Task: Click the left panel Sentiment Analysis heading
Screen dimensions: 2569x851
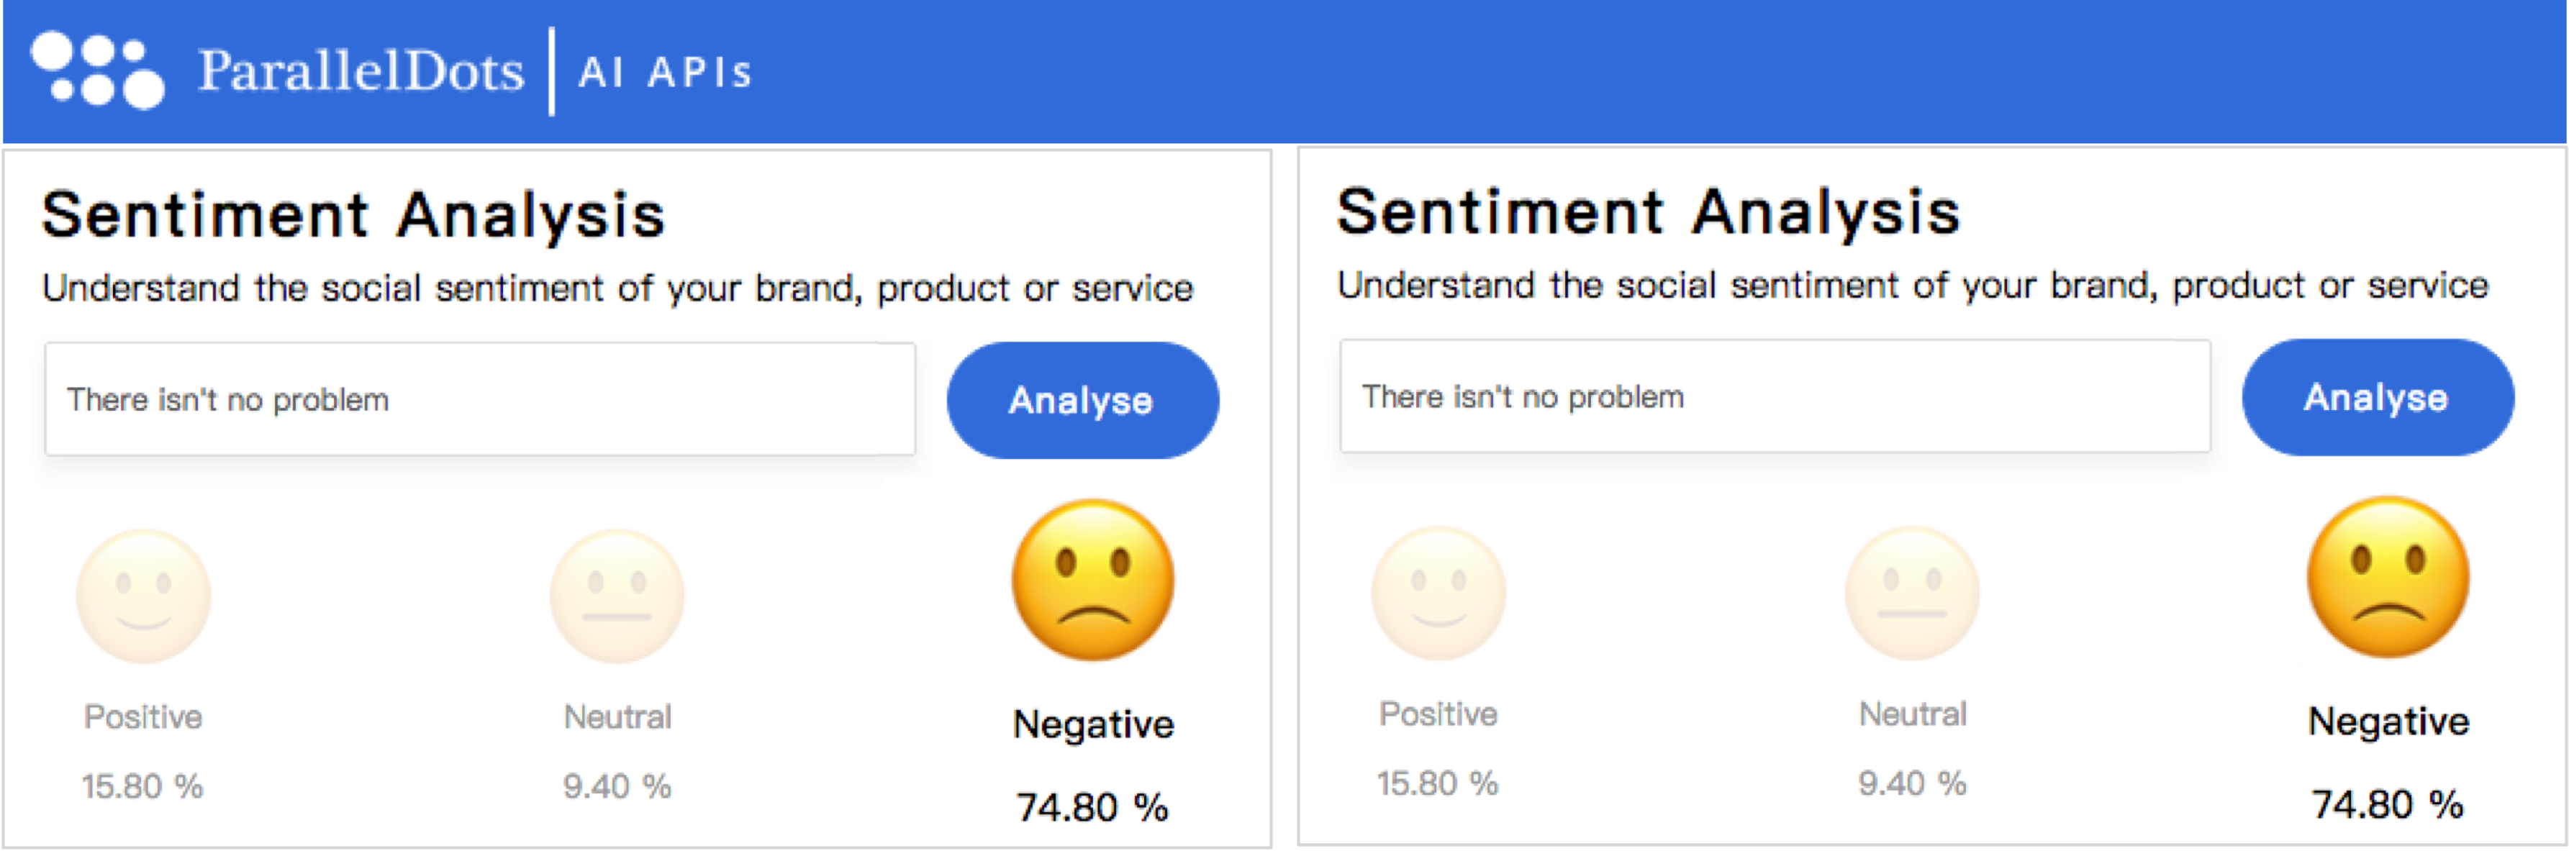Action: click(354, 215)
